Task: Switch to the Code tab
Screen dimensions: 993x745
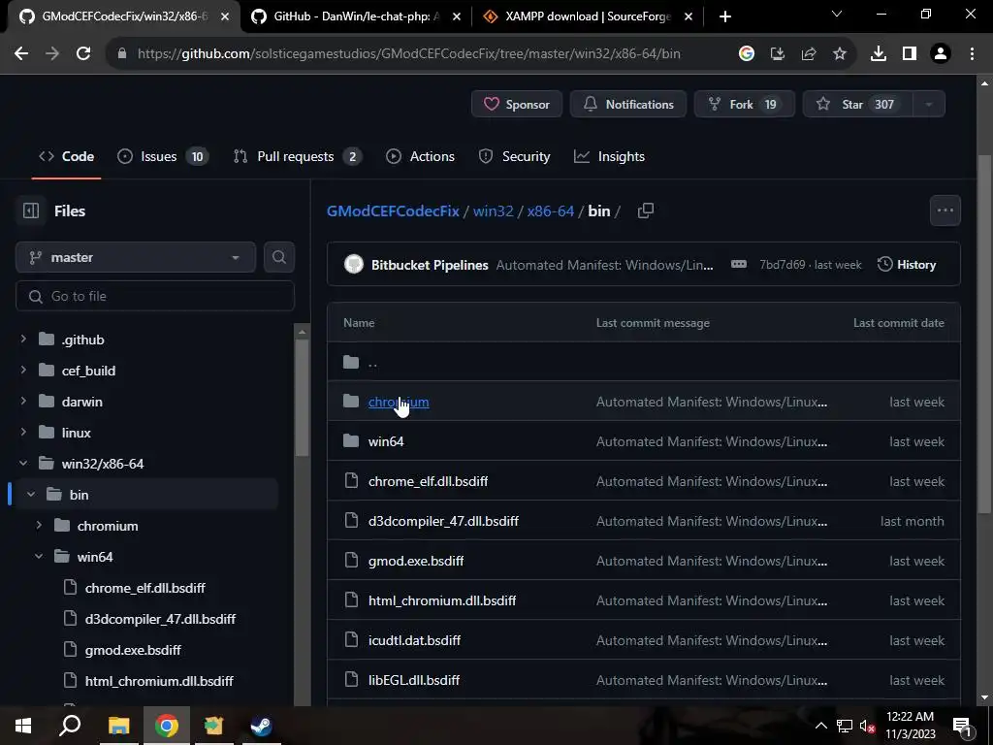Action: pyautogui.click(x=67, y=156)
